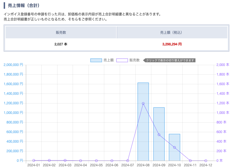Click the 2024-10 sales bar
Image resolution: width=231 pixels, height=168 pixels.
[x=174, y=147]
